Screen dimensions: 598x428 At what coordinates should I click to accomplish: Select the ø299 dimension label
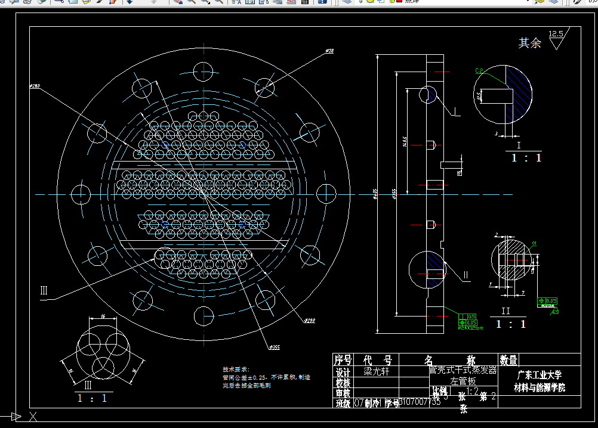click(x=310, y=320)
